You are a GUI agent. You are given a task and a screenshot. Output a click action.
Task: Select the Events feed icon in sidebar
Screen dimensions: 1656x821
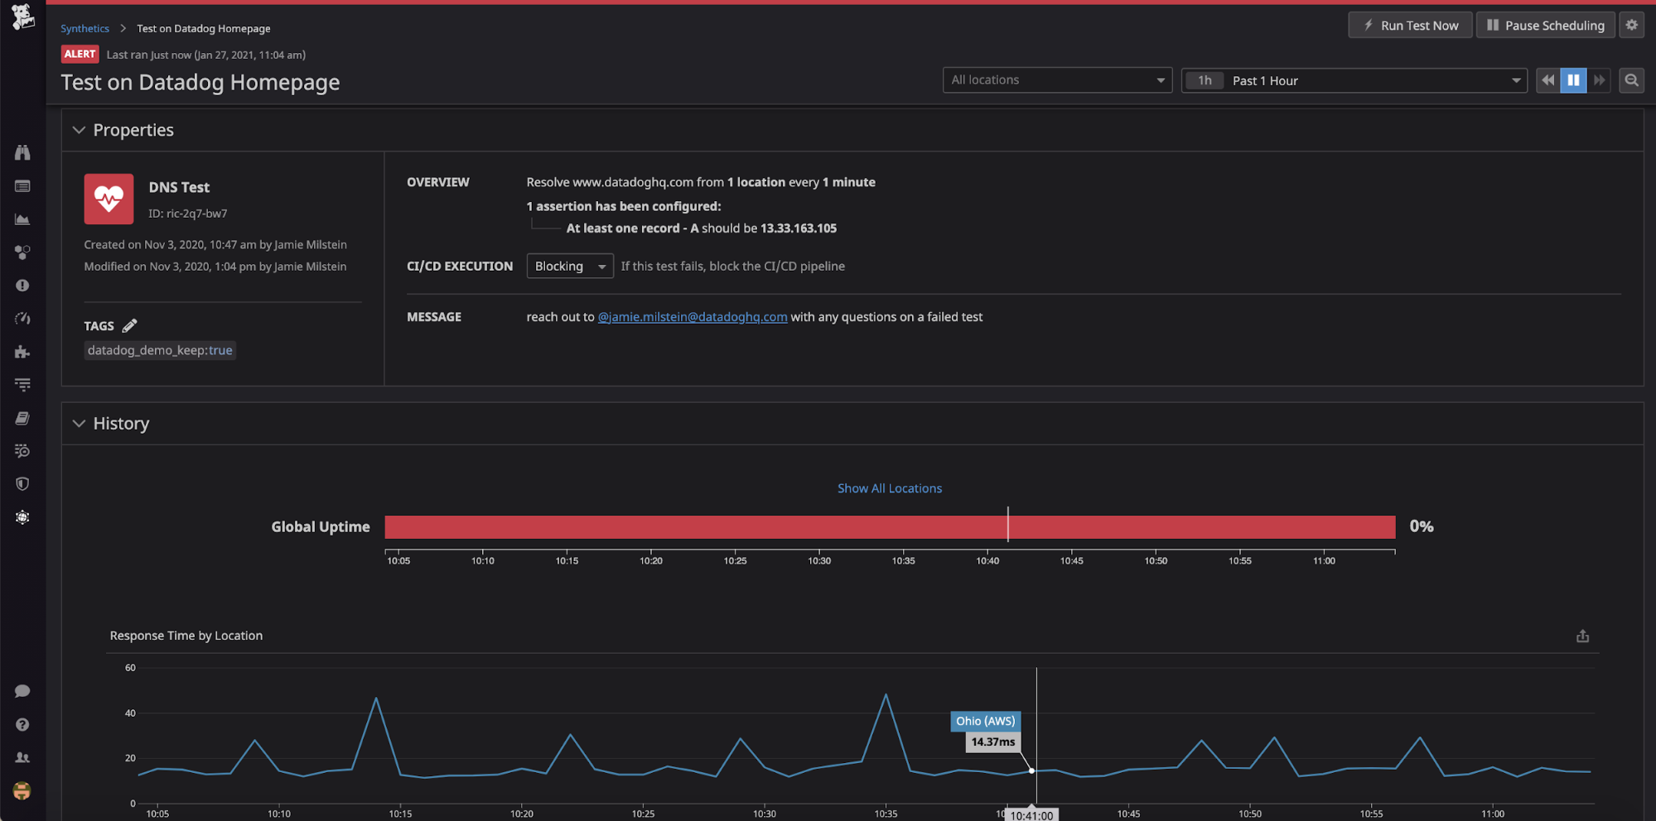[x=22, y=186]
